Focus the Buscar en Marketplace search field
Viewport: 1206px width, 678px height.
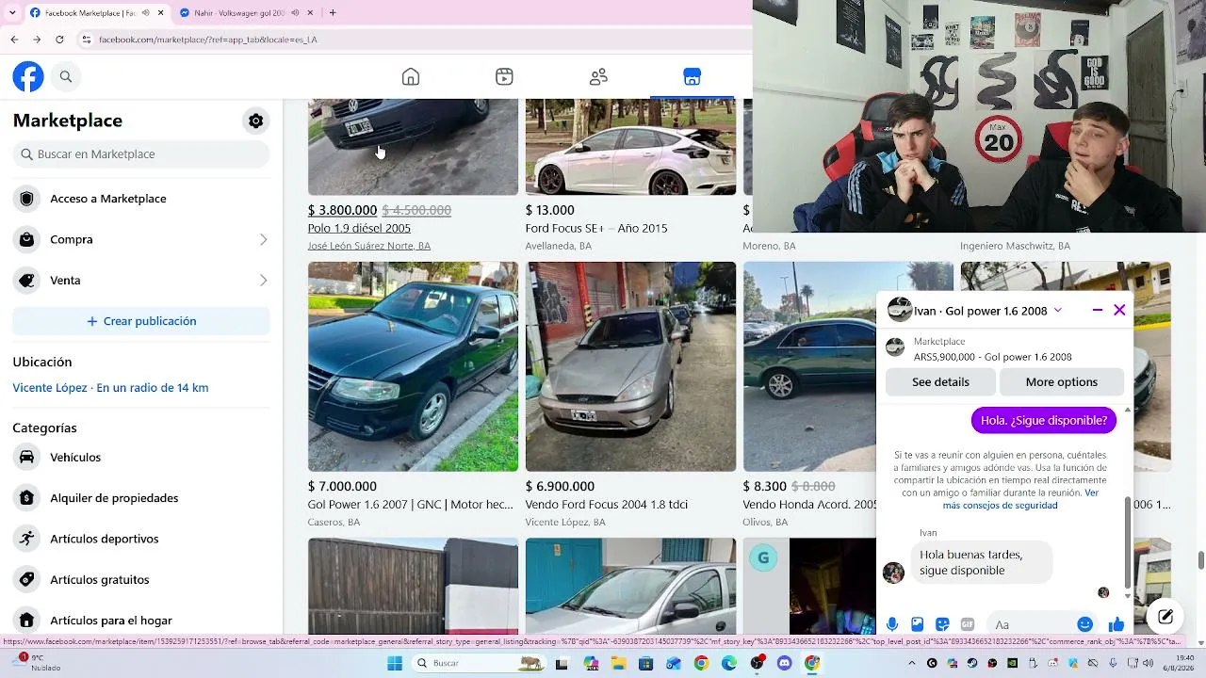[141, 154]
